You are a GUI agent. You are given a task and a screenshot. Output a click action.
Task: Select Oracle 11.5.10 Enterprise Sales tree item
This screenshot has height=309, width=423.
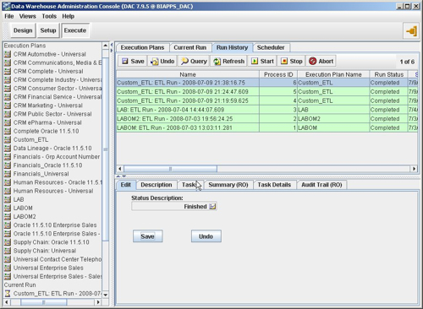pos(55,225)
